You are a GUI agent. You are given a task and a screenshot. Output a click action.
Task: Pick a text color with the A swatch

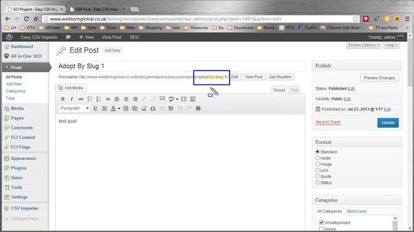pyautogui.click(x=113, y=108)
